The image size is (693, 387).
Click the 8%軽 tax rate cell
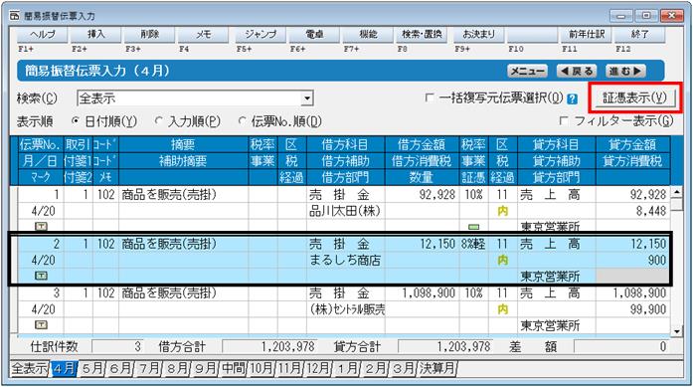473,244
